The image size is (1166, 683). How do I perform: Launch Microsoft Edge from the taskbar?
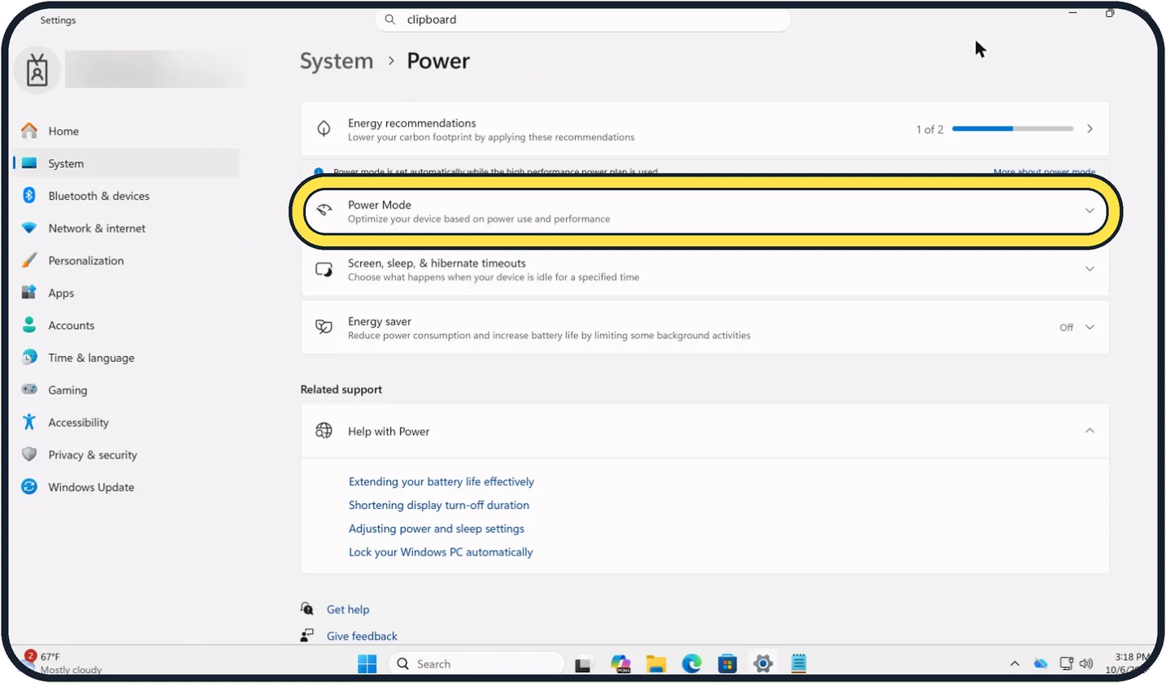tap(691, 663)
